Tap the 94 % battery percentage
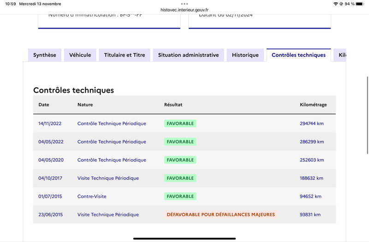369x242 pixels. click(350, 4)
